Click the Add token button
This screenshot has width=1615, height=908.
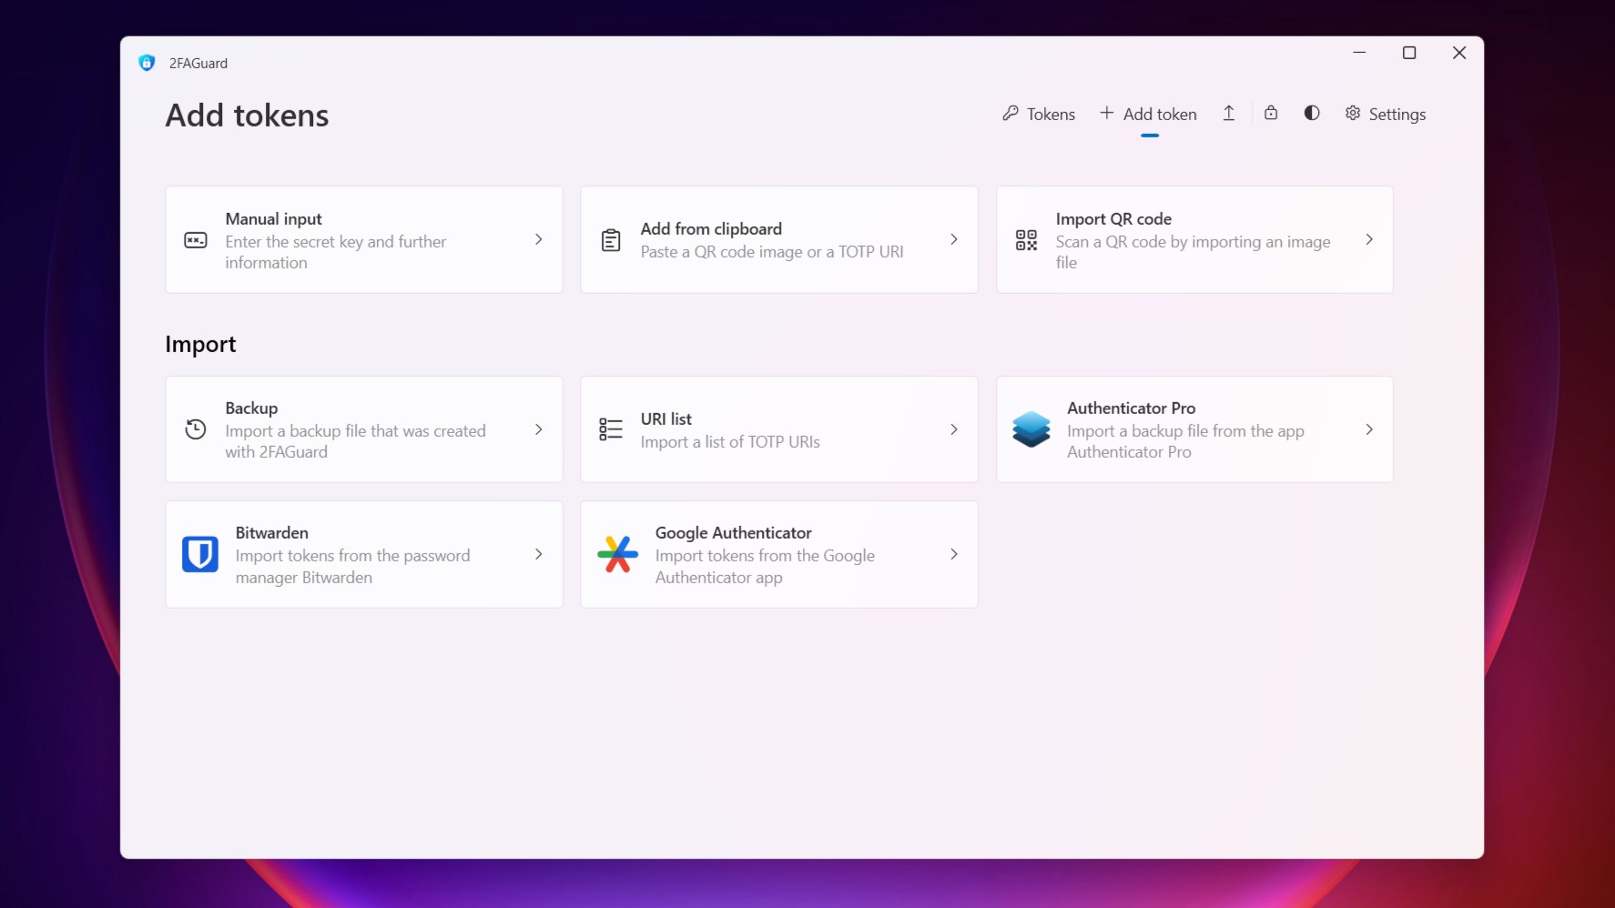[1148, 114]
